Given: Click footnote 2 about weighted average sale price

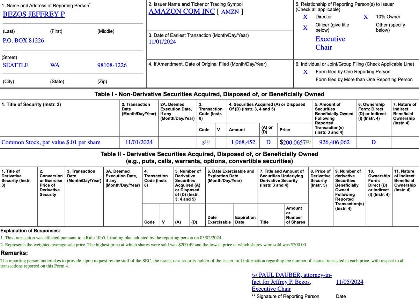Looking at the screenshot, I should pyautogui.click(x=154, y=245).
